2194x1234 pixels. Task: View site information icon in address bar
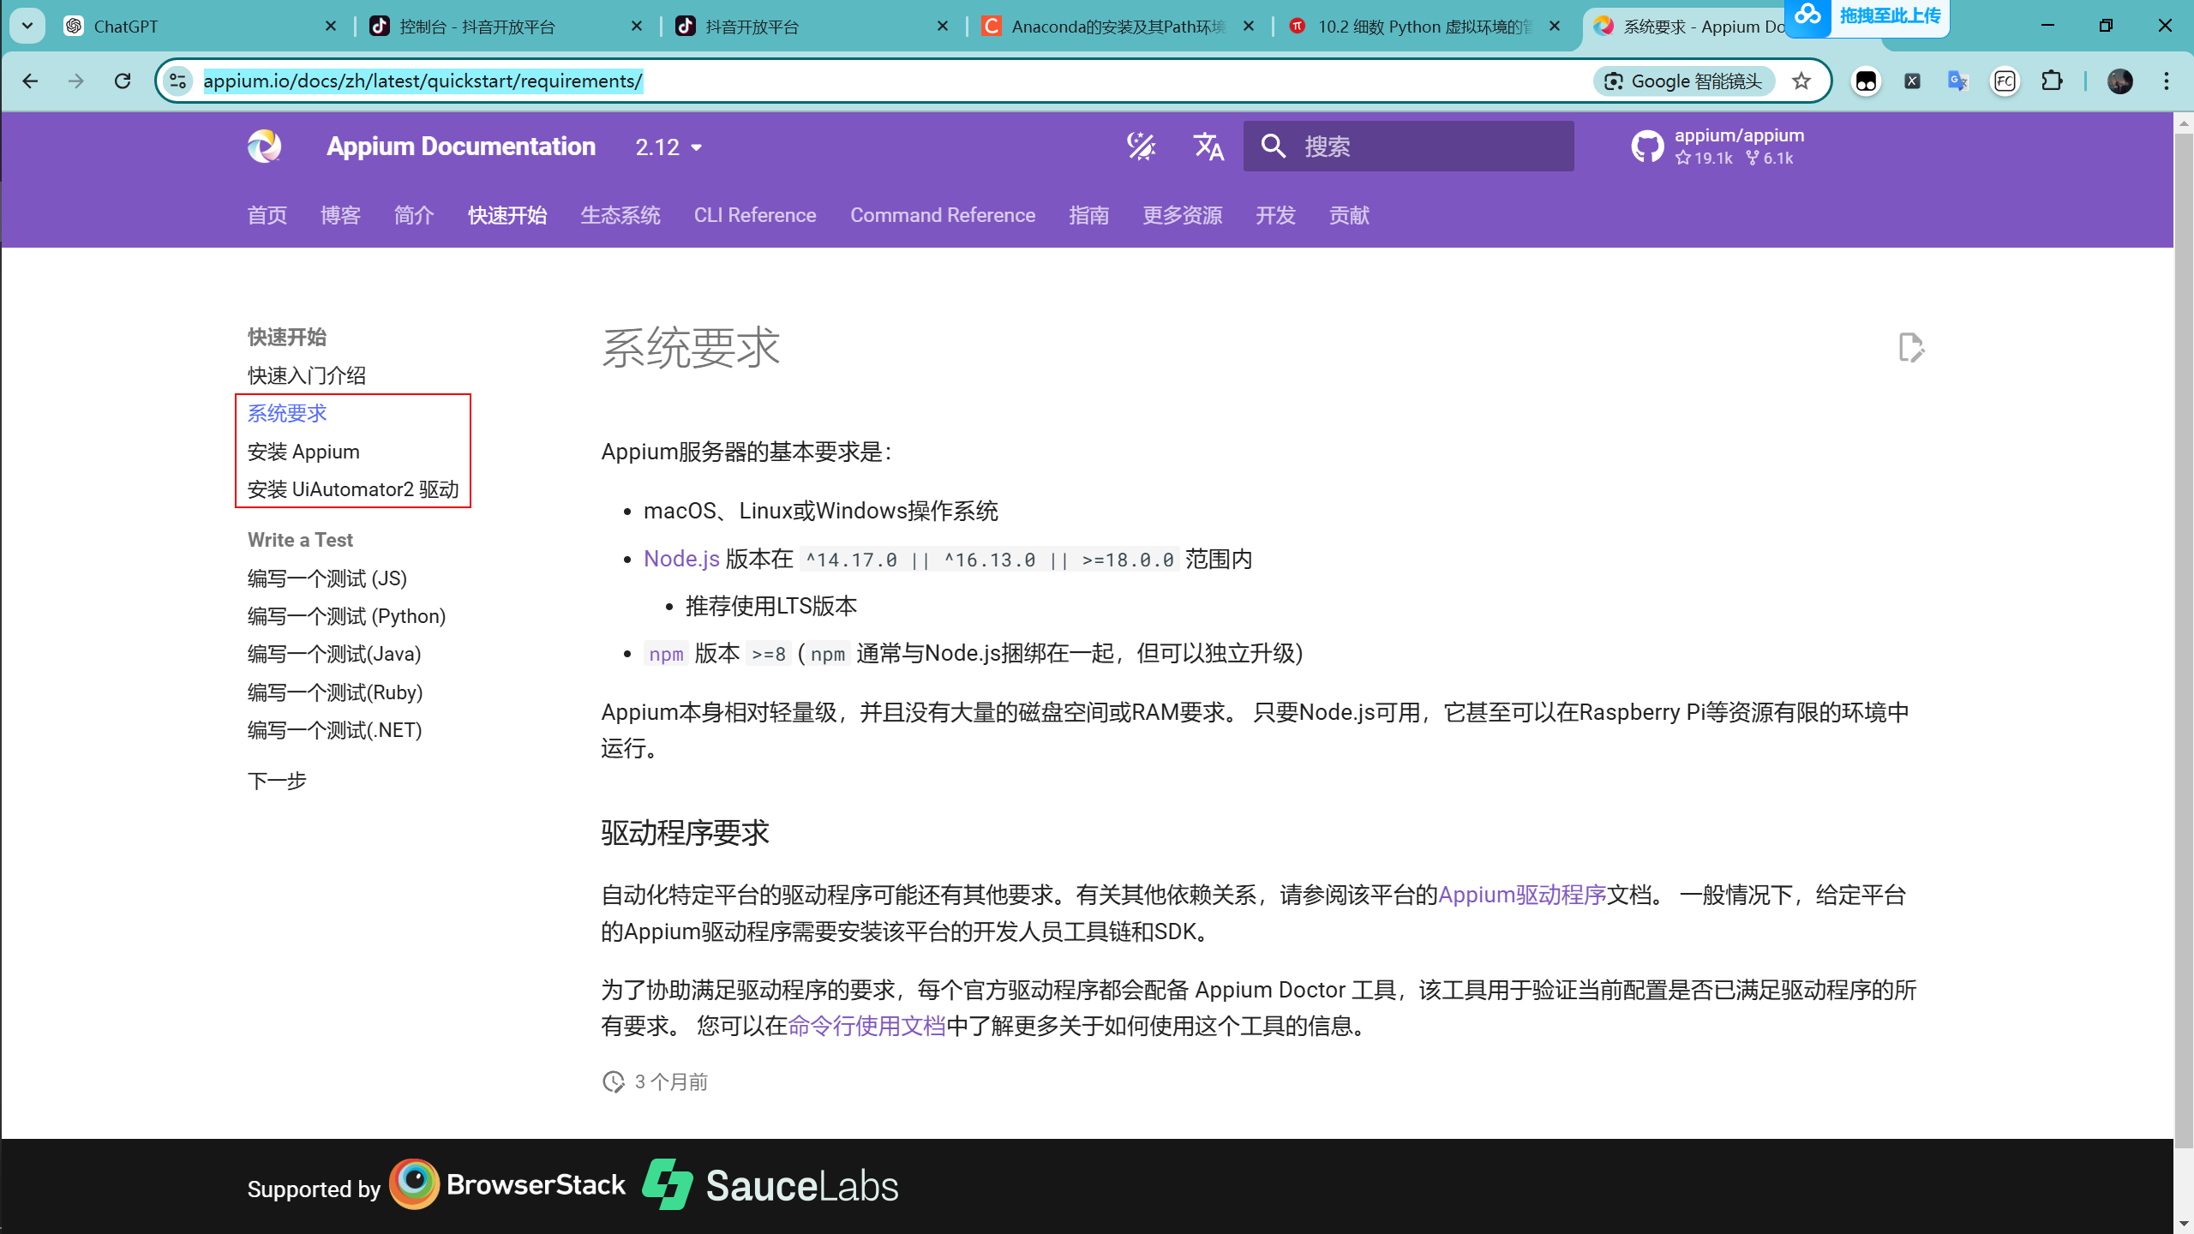tap(177, 81)
